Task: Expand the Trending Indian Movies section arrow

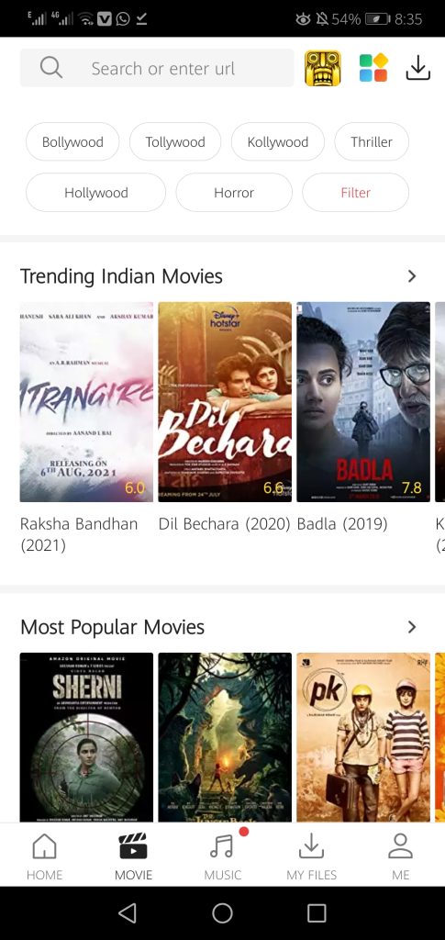Action: (411, 276)
